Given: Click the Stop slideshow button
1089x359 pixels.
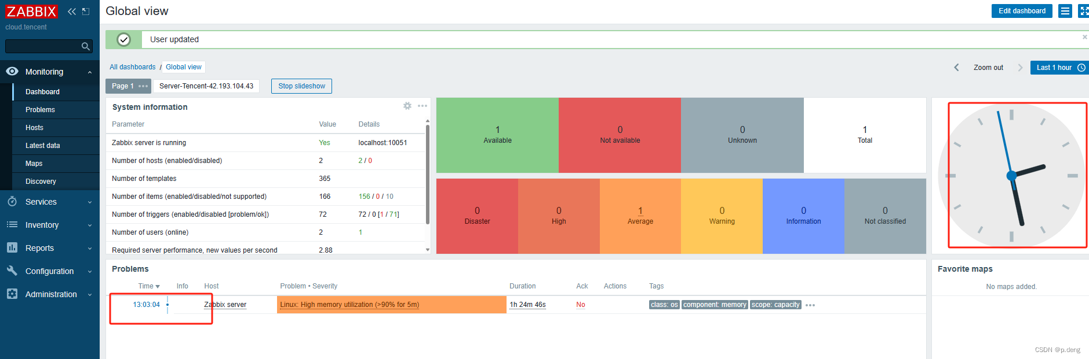Looking at the screenshot, I should [x=301, y=86].
